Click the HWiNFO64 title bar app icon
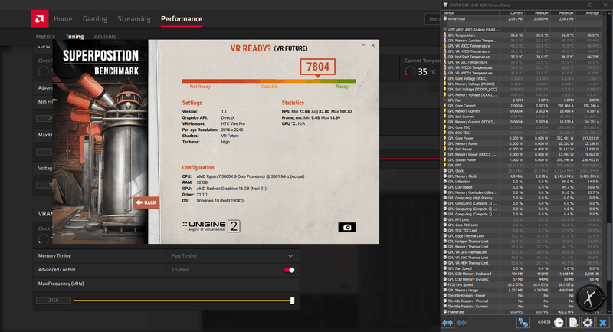 point(445,5)
